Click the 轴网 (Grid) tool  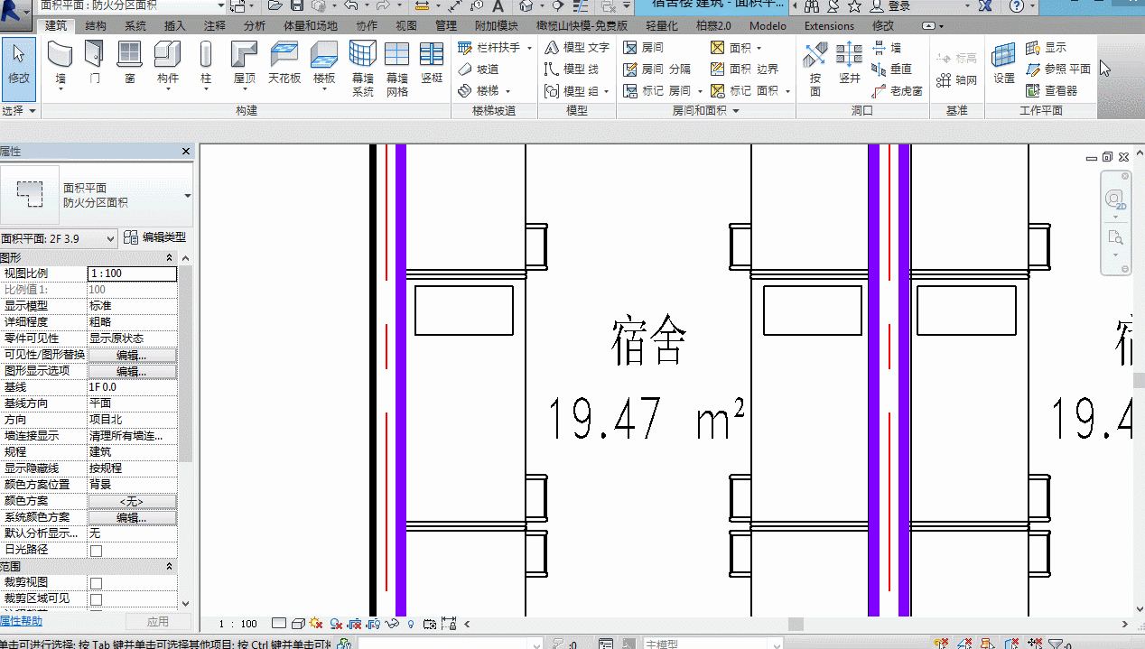point(957,80)
